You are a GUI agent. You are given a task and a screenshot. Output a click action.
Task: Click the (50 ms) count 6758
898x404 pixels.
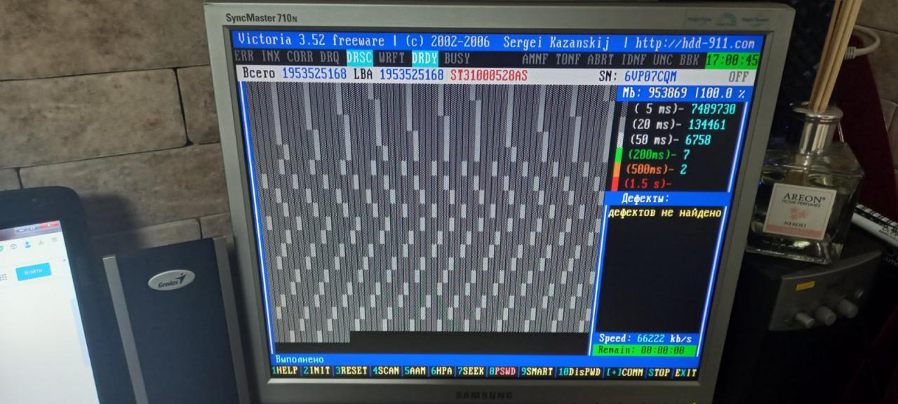[698, 140]
